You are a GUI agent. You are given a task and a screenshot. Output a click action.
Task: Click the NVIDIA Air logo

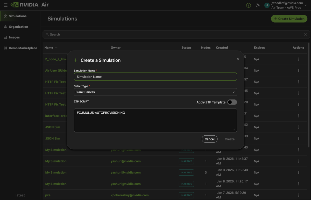coord(30,5)
